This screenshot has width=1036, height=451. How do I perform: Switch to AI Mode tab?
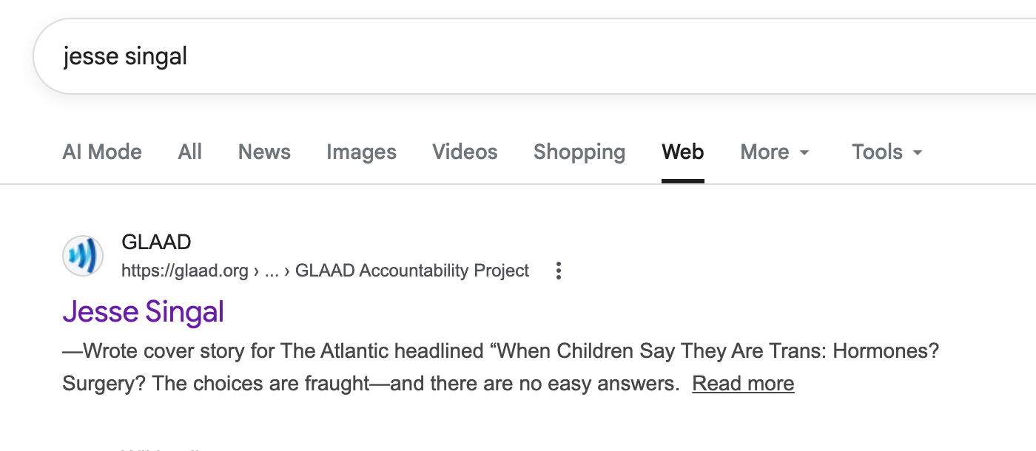[102, 152]
